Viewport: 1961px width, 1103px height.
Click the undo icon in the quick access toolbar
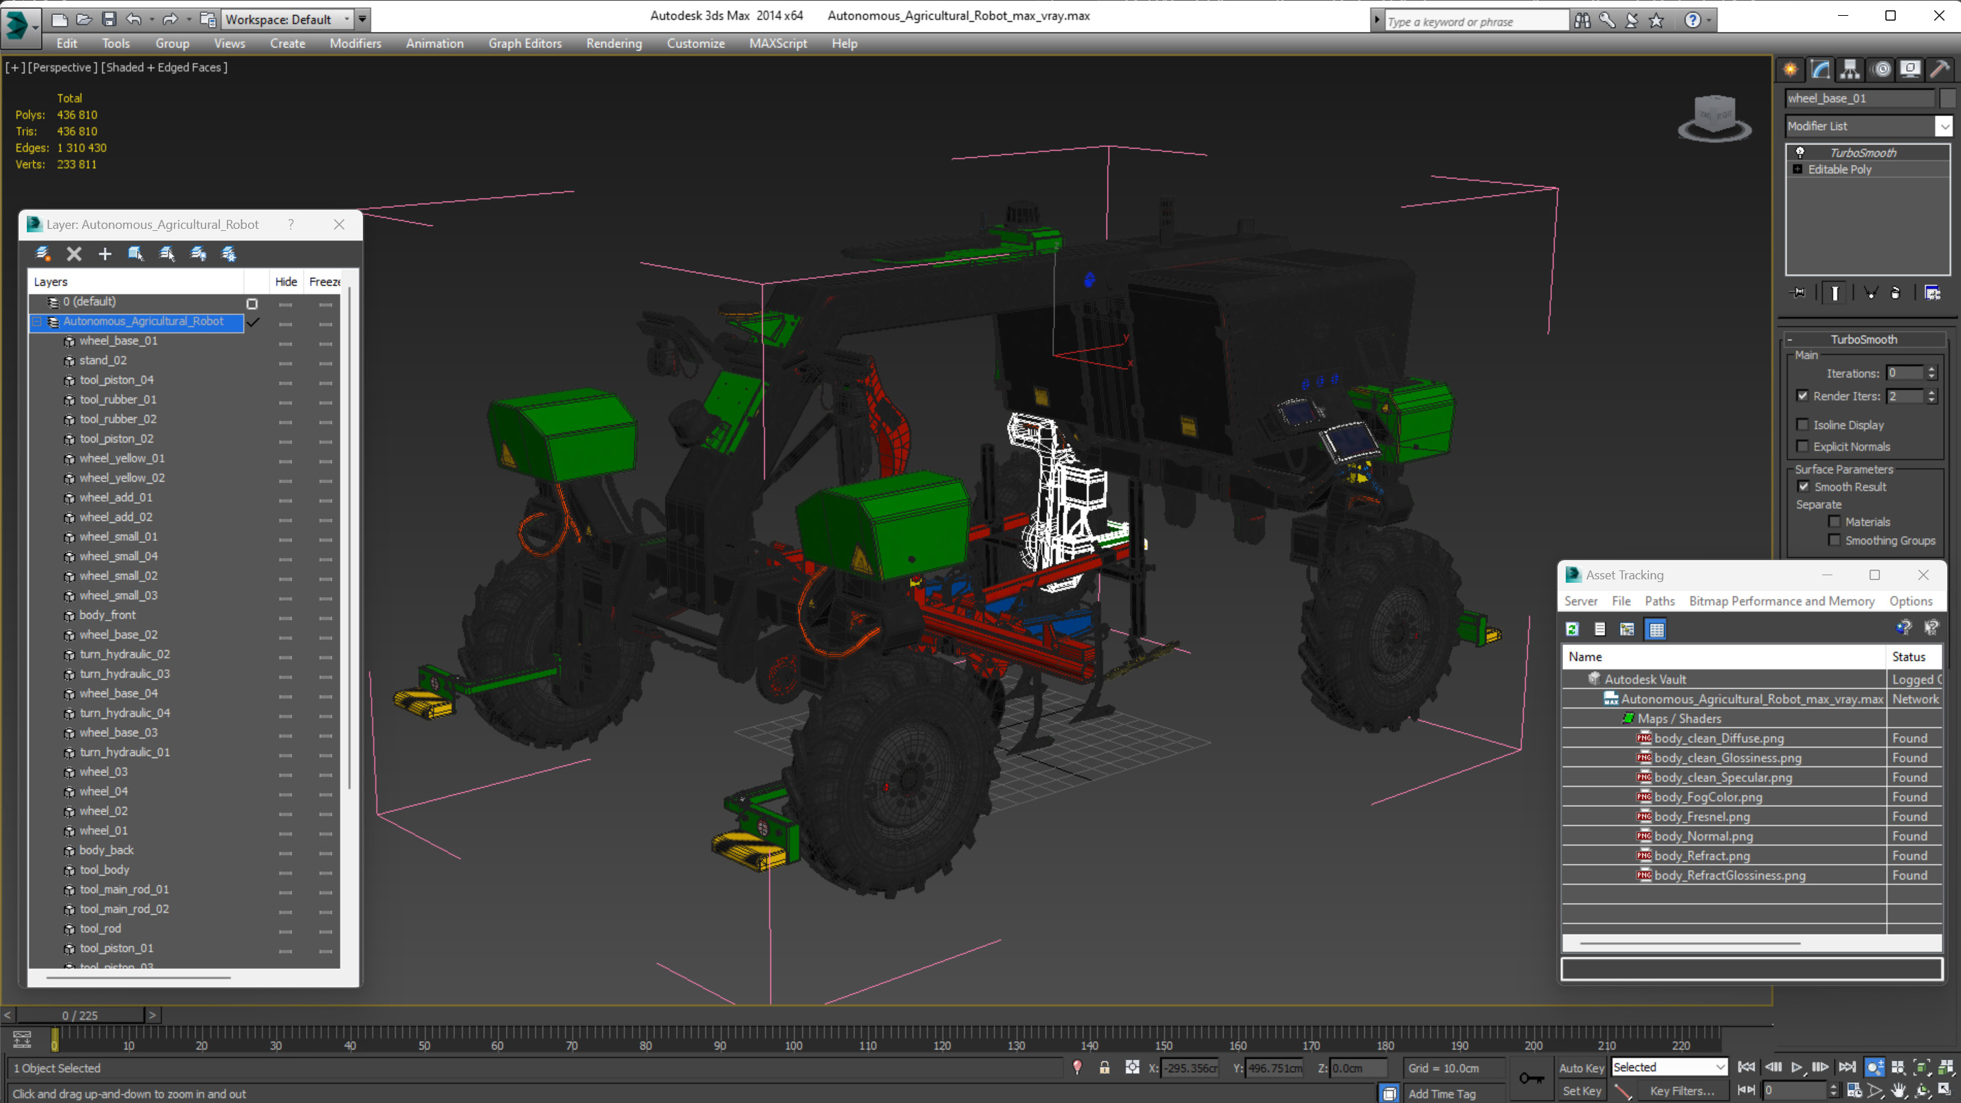133,19
